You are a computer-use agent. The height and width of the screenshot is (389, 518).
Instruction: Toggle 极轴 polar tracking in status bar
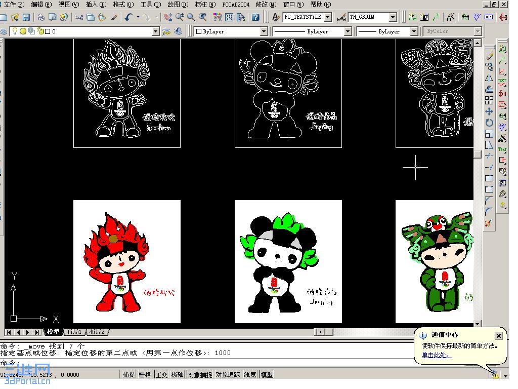click(x=177, y=374)
